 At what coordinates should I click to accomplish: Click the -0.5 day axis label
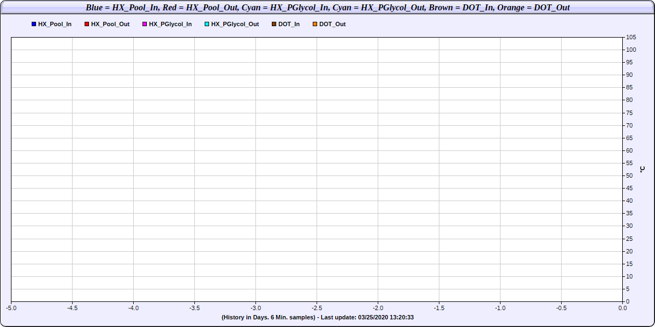click(x=562, y=308)
